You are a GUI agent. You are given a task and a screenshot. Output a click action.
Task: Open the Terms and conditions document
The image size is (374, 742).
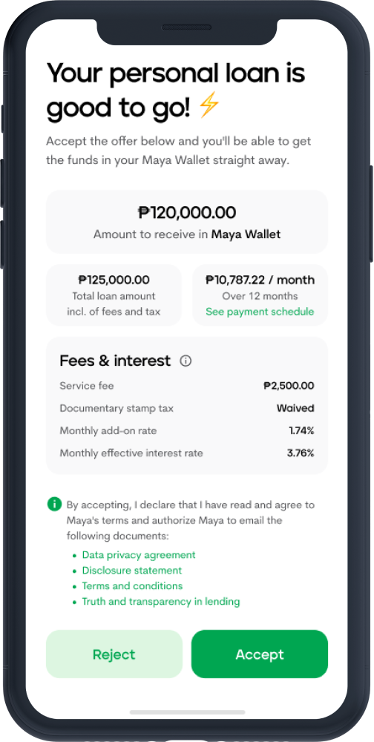[x=132, y=586]
